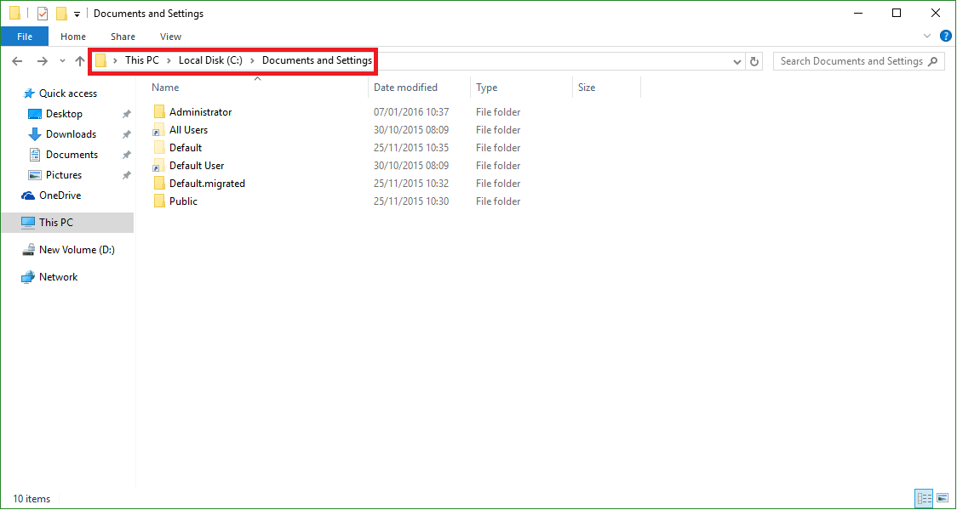Open the File menu

point(25,36)
